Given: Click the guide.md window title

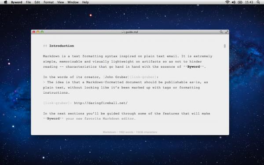Looking at the screenshot, I should point(132,32).
